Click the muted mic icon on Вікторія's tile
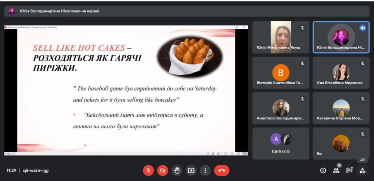Screen dimensions: 374x181 (x=302, y=64)
